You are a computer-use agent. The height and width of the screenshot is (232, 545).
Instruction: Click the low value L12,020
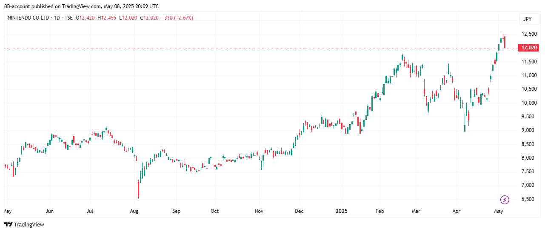tap(128, 18)
